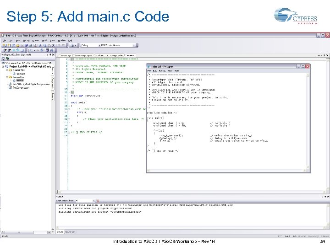Viewport: 330px width, 247px height.
Task: Close the Output panel
Action: pos(328,197)
